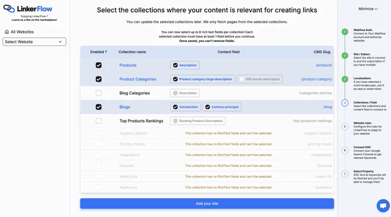This screenshot has width=391, height=217.
Task: Click the Support_options collection row name
Action: [x=133, y=134]
